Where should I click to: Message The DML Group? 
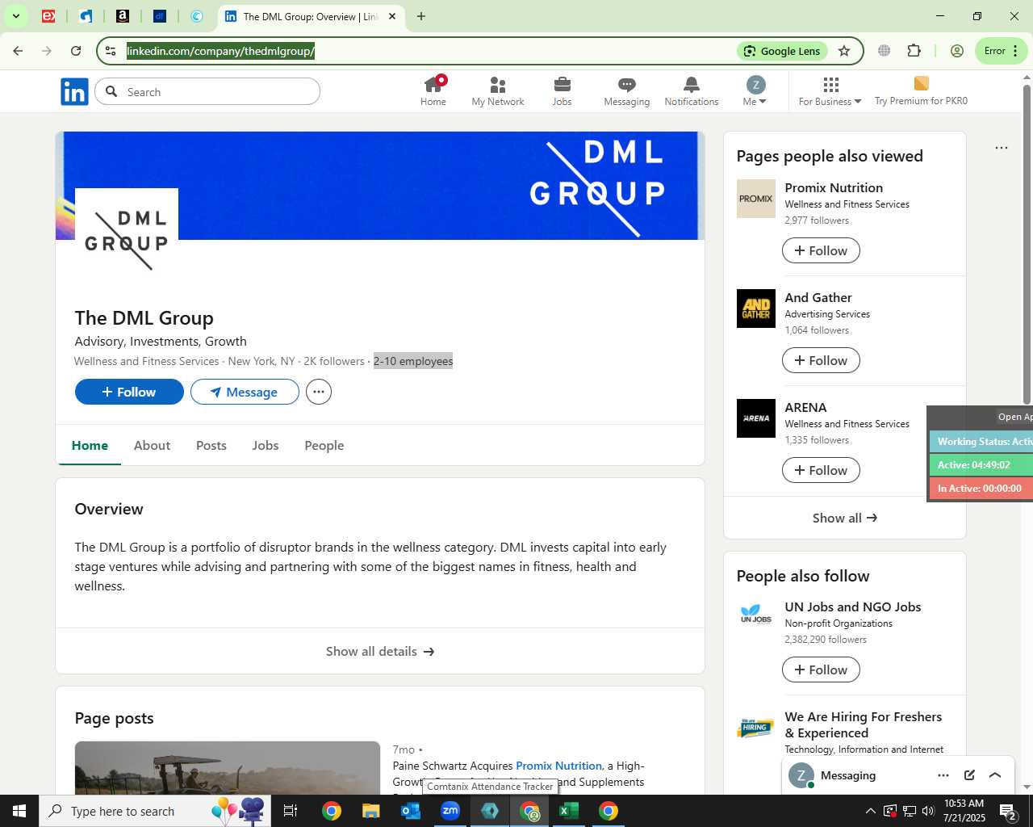point(245,392)
